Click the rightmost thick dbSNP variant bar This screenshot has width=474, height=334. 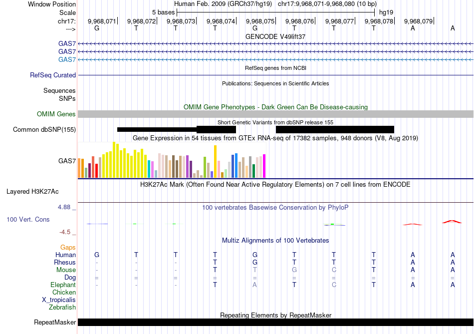[x=335, y=129]
